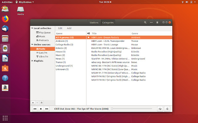This screenshot has height=123, width=198.
Task: Open Activities overview
Action: click(x=7, y=2)
